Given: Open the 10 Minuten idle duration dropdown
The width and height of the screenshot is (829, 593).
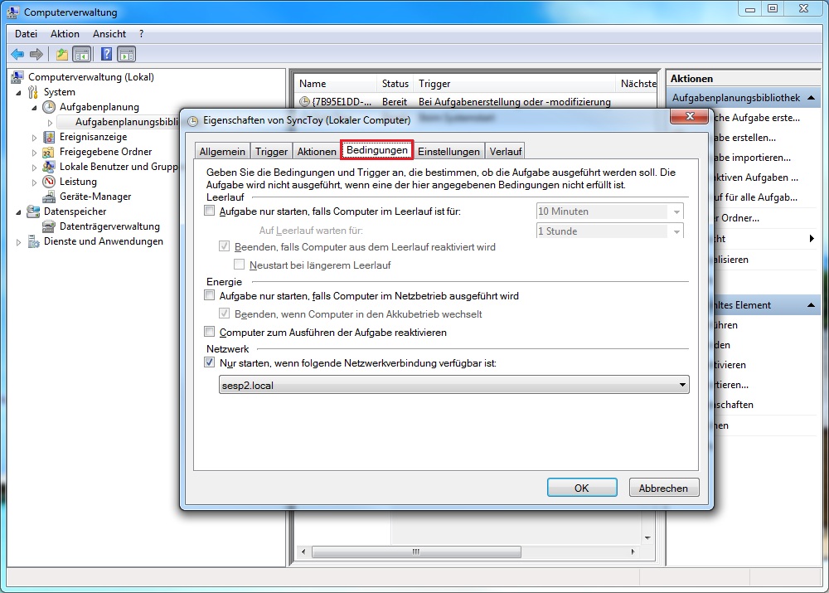Looking at the screenshot, I should [x=609, y=211].
